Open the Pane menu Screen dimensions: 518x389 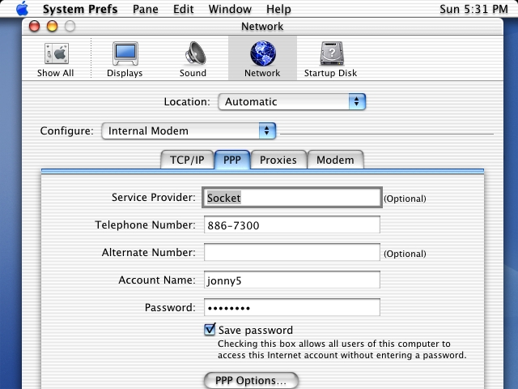coord(146,9)
